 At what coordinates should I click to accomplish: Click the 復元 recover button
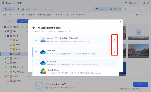141,84
